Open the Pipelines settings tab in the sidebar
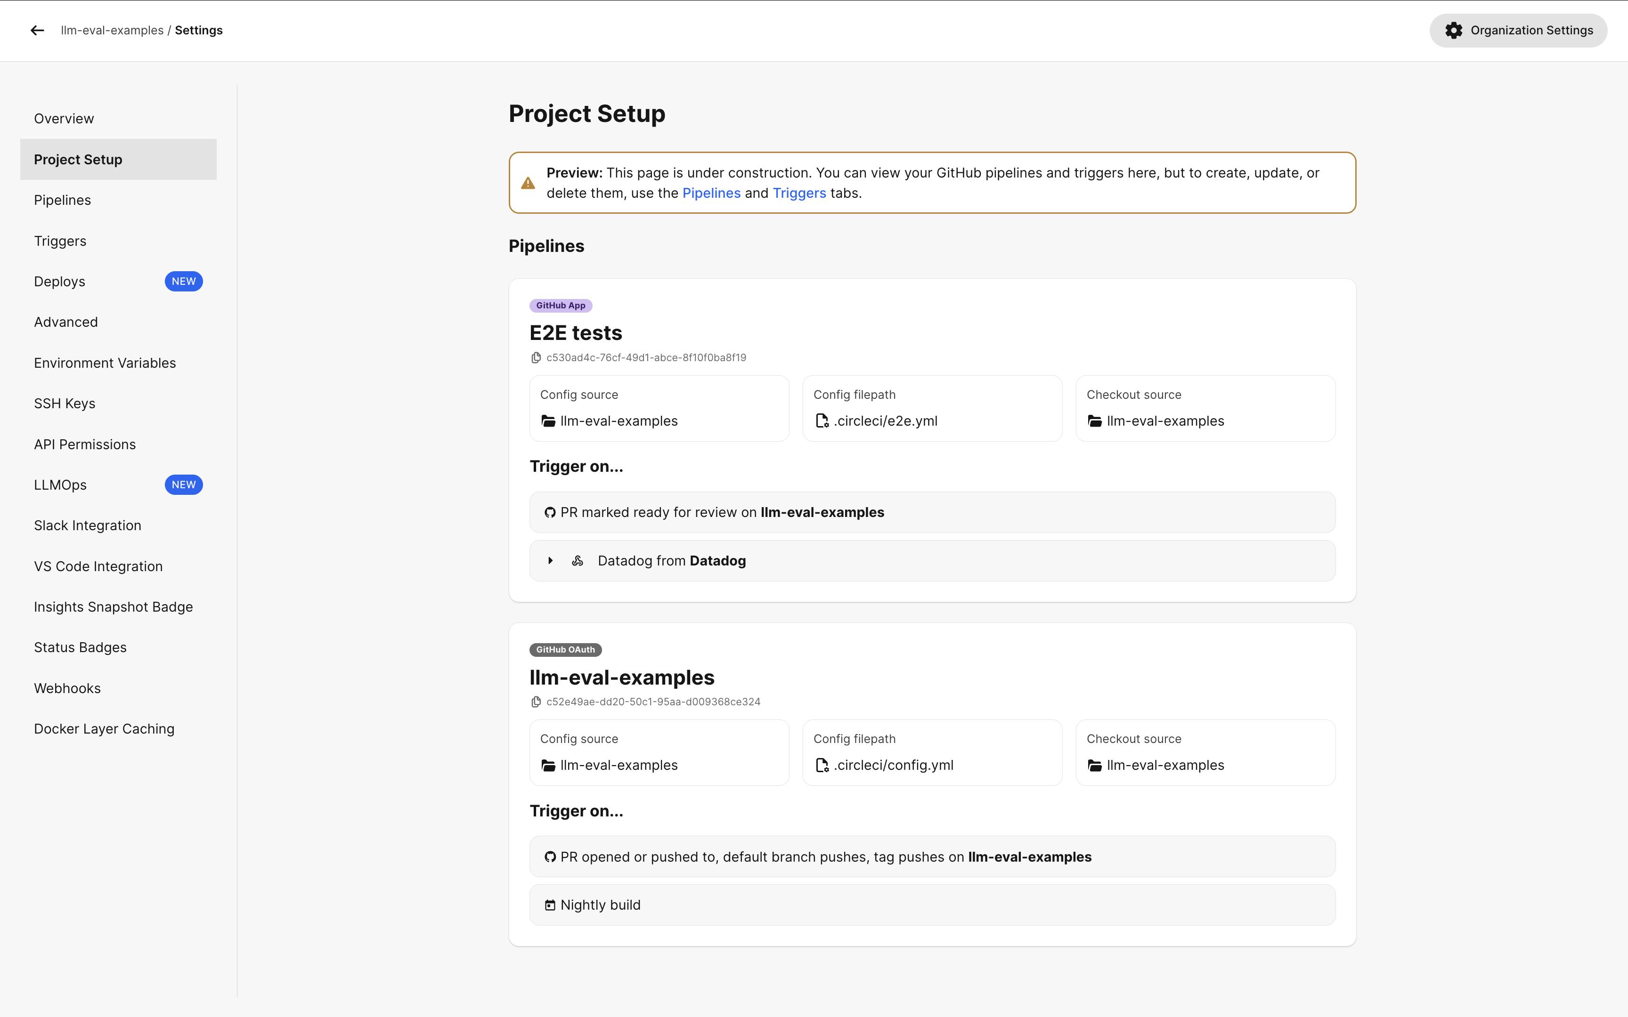This screenshot has height=1017, width=1628. 62,201
